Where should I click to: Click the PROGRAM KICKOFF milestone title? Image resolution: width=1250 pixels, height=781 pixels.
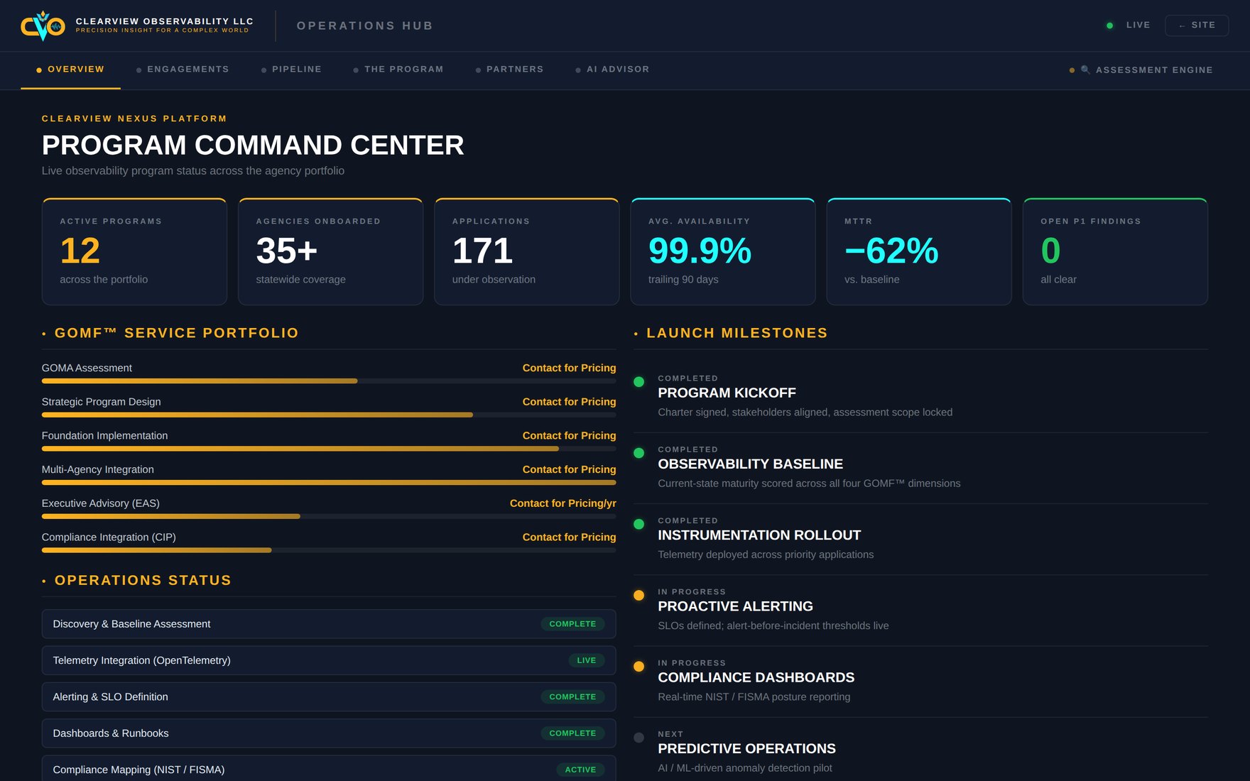(x=727, y=393)
